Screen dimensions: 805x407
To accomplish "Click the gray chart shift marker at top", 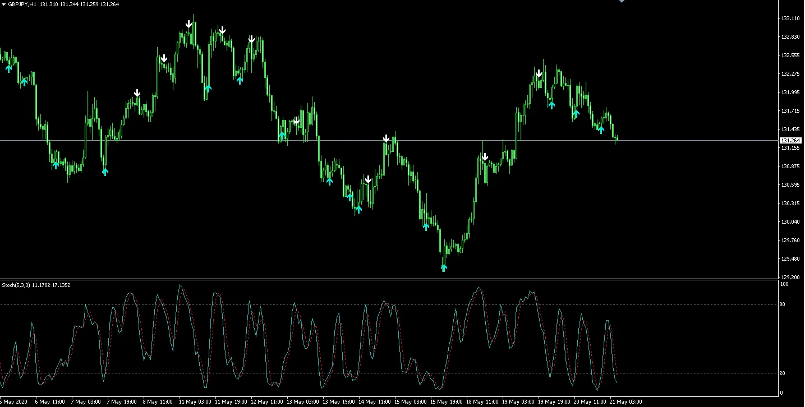I will (x=621, y=2).
